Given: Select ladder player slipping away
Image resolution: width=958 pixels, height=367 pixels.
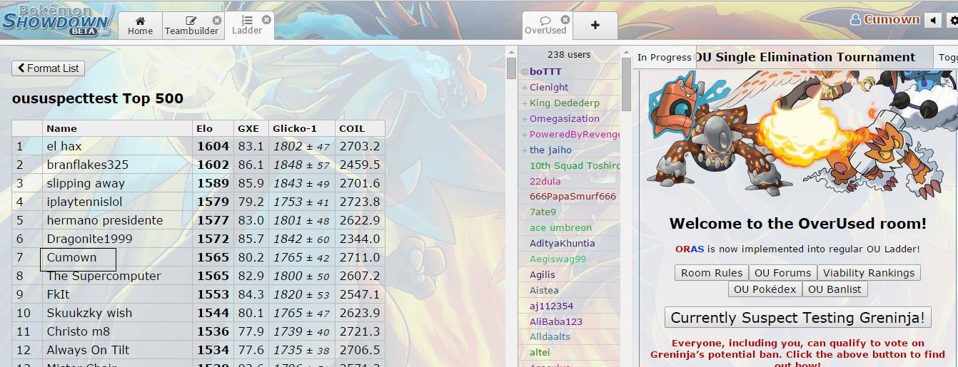Looking at the screenshot, I should tap(86, 183).
